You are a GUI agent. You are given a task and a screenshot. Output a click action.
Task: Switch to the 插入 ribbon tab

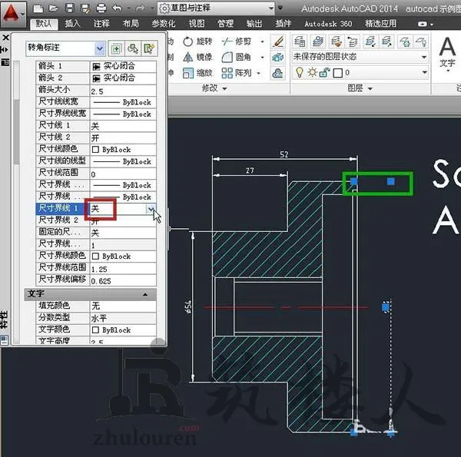click(72, 24)
